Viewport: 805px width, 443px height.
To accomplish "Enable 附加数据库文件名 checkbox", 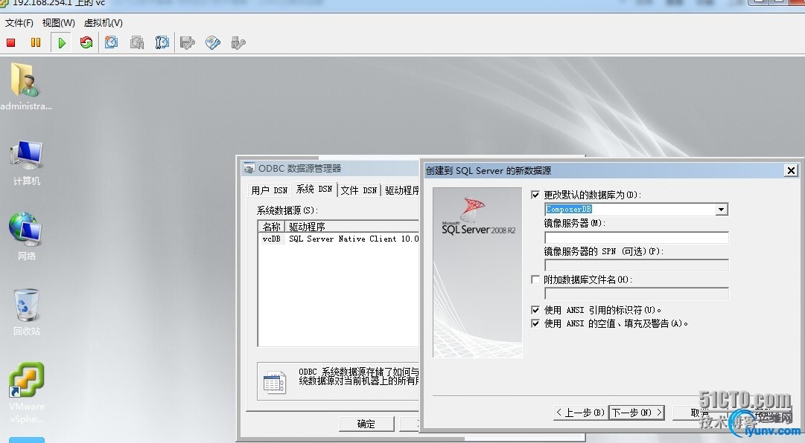I will click(535, 279).
